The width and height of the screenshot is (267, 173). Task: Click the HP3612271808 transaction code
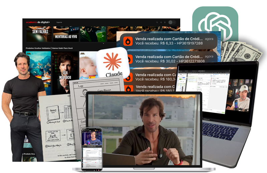coord(192,61)
